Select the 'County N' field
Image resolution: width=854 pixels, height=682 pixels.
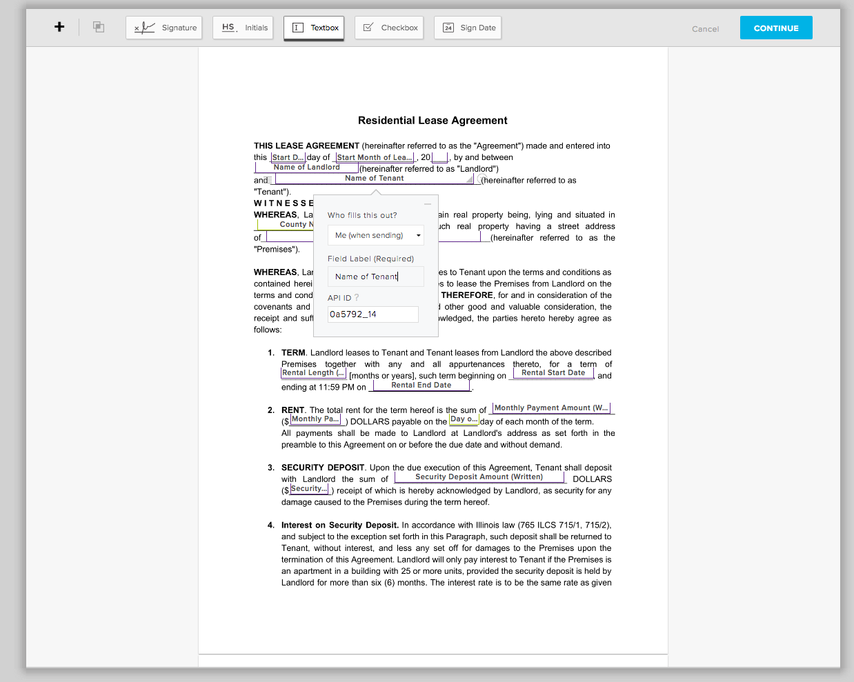coord(286,225)
